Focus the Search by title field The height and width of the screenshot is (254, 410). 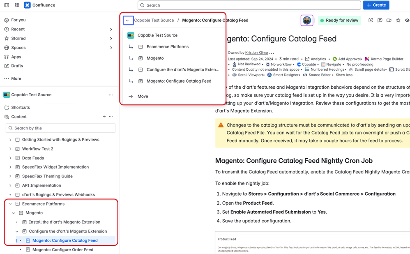click(60, 128)
